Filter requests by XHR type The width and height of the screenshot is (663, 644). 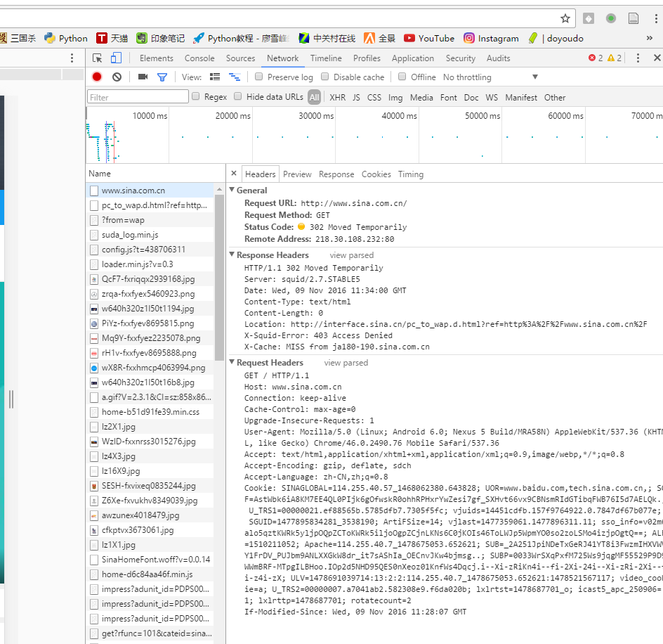(337, 98)
